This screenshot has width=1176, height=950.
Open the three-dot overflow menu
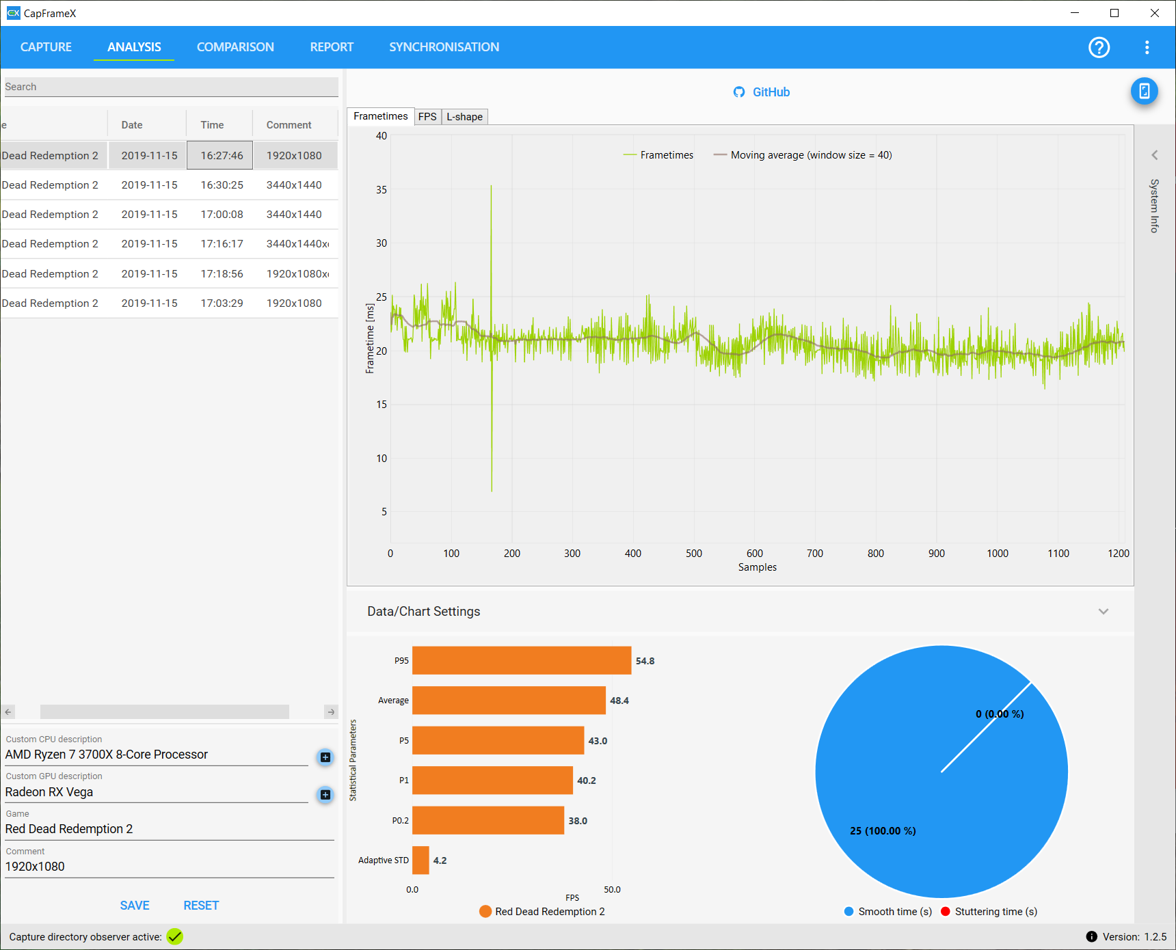pos(1147,47)
